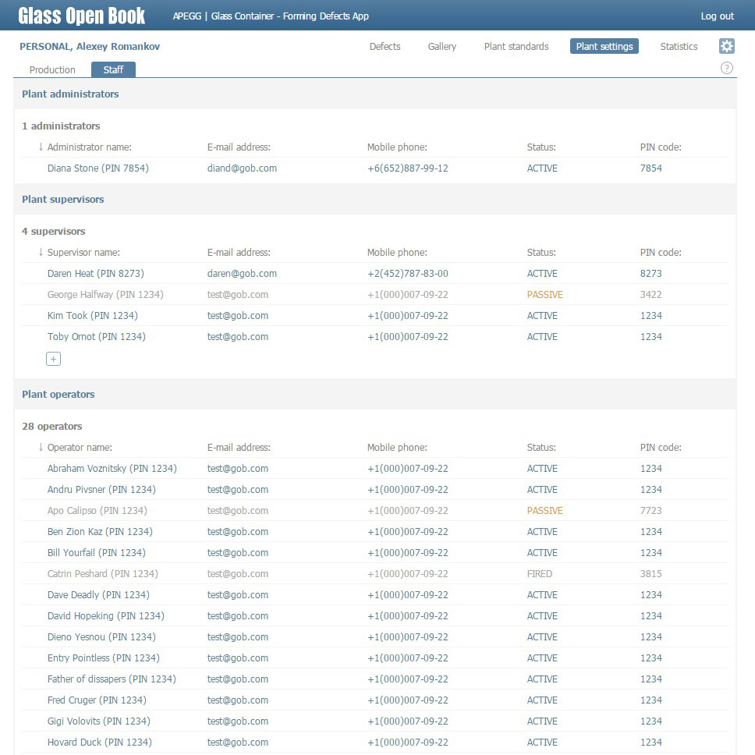Click George Halfway's PASSIVE status
Image resolution: width=755 pixels, height=755 pixels.
tap(544, 295)
